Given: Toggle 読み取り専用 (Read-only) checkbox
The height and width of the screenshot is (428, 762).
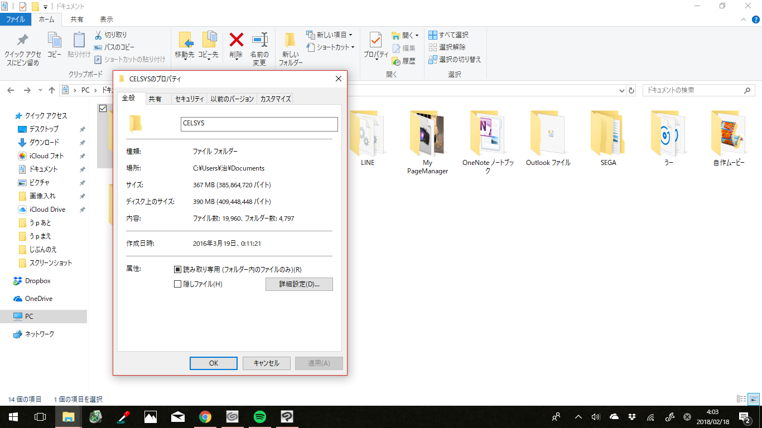Looking at the screenshot, I should click(x=178, y=270).
